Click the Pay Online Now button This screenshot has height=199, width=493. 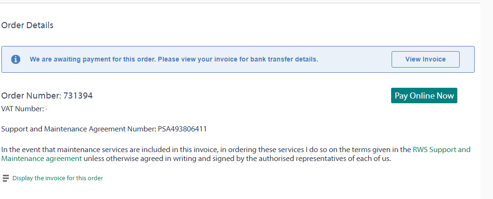pyautogui.click(x=424, y=96)
